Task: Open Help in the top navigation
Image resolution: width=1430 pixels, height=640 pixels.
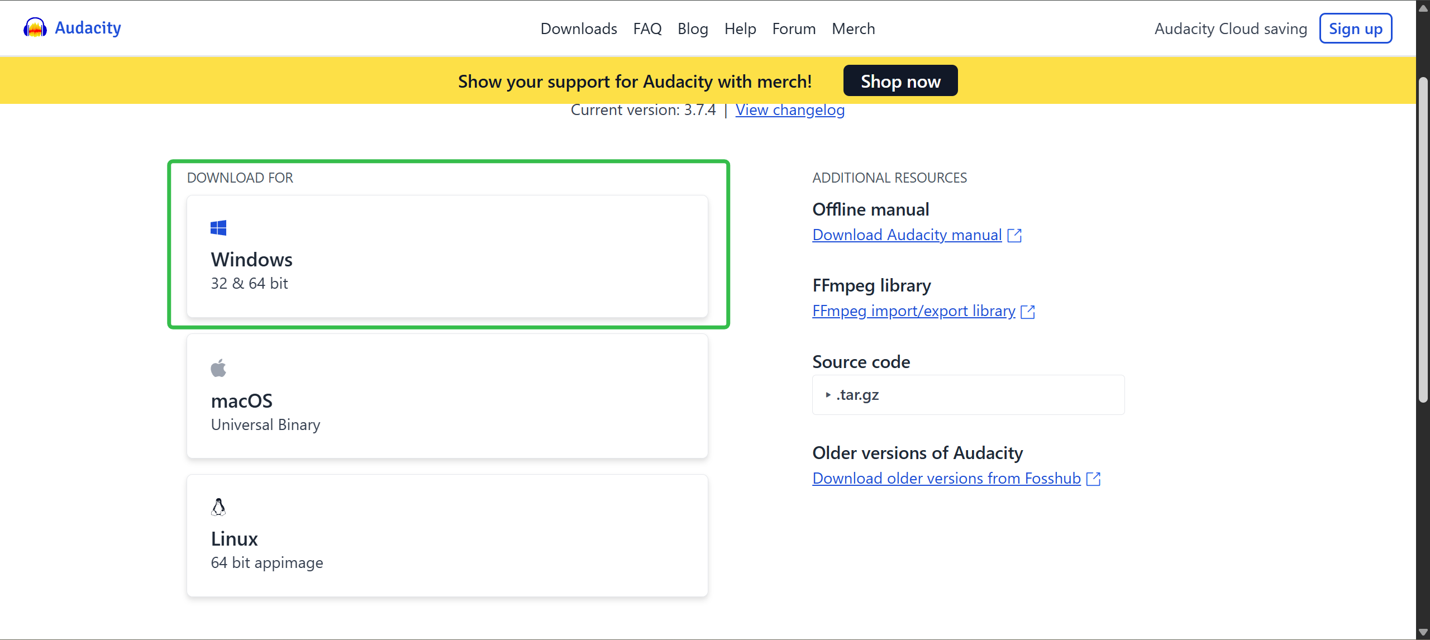Action: (x=740, y=28)
